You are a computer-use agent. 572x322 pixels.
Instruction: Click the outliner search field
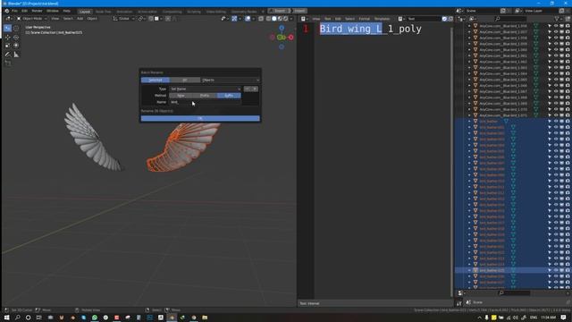point(510,19)
